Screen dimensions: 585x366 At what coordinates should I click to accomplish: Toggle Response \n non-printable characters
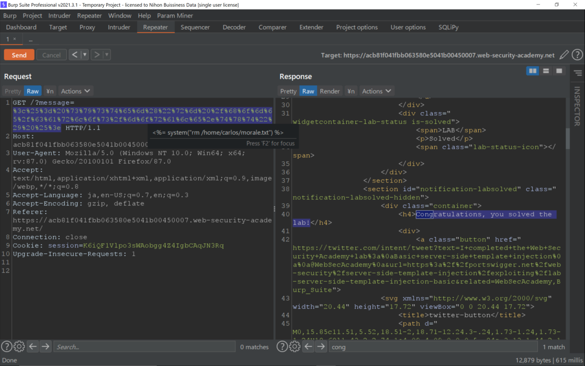coord(351,91)
